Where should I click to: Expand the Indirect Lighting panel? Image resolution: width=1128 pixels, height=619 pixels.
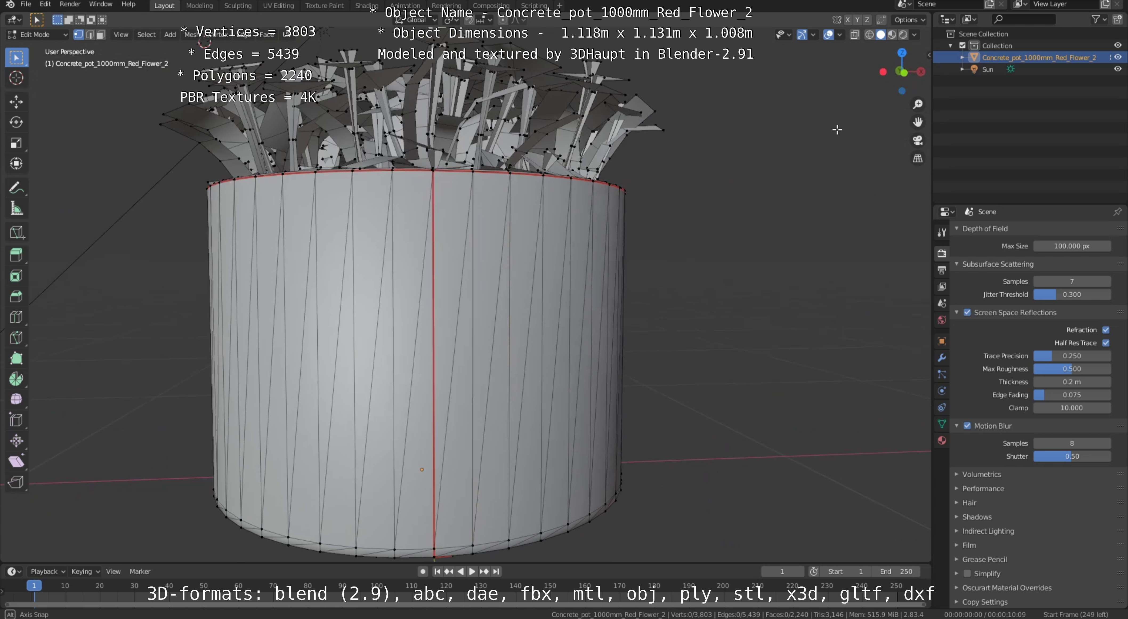956,531
